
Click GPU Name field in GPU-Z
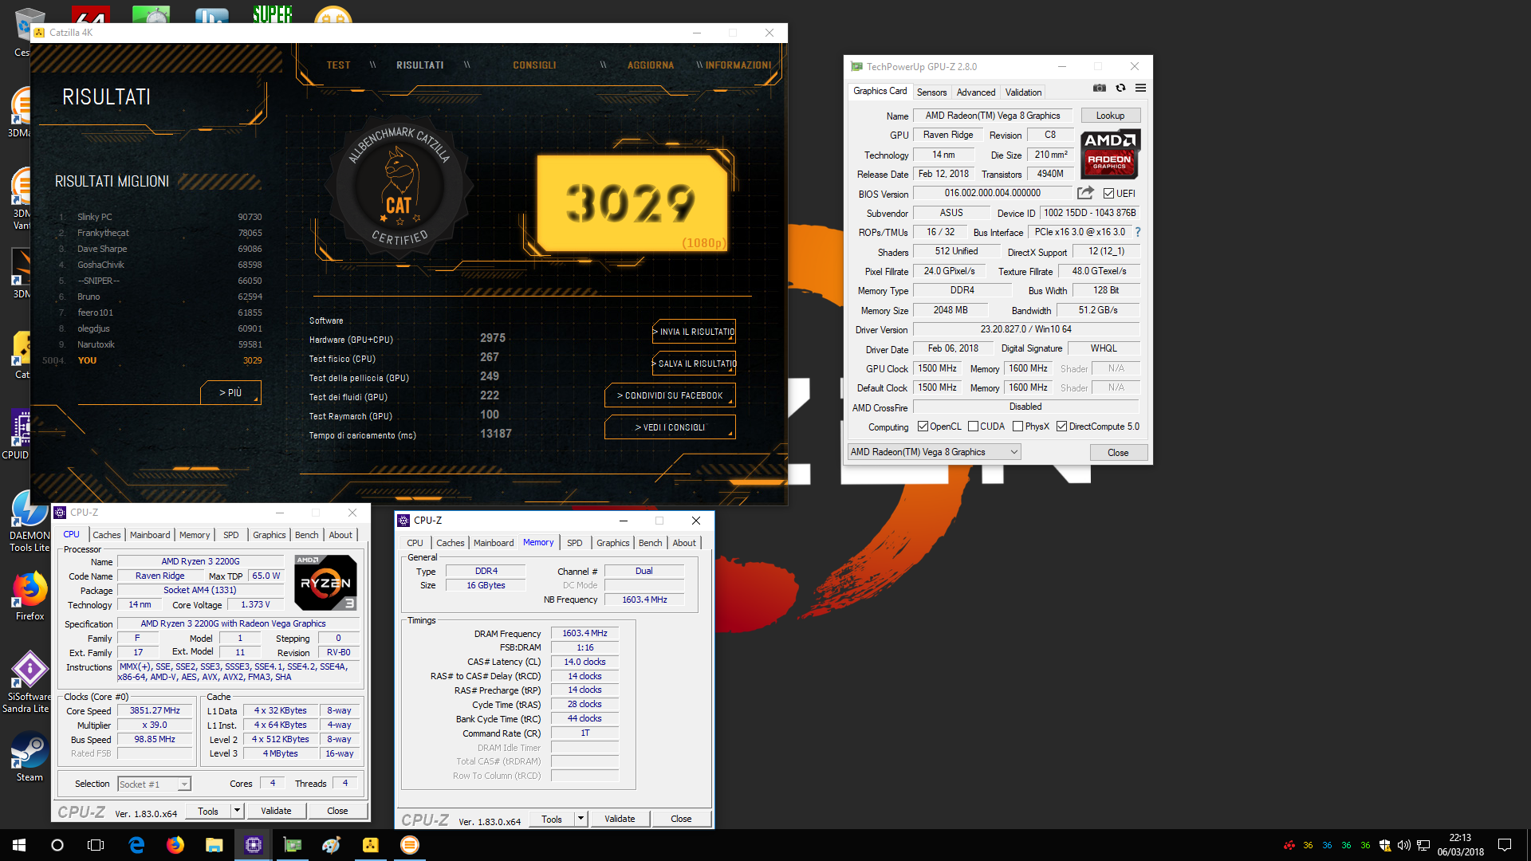tap(992, 116)
